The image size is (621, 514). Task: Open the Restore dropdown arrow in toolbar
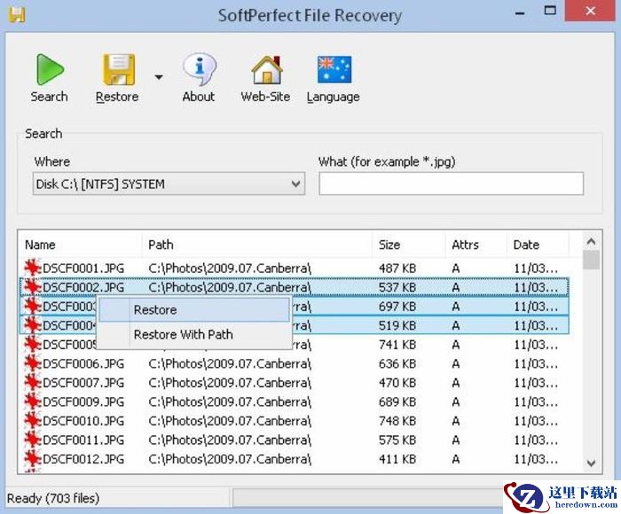point(159,77)
